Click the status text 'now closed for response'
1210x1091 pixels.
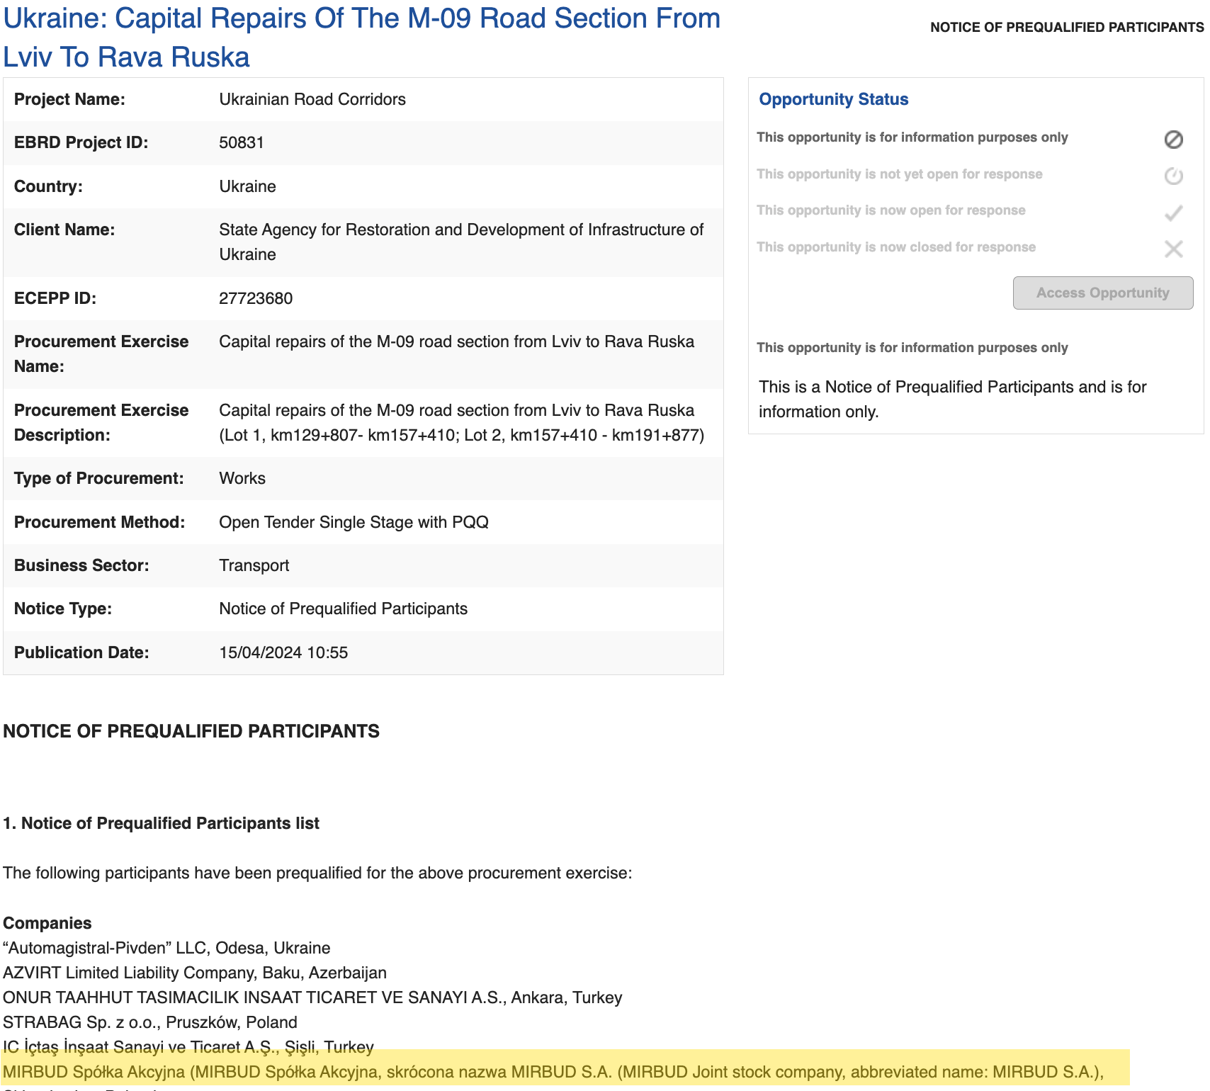pyautogui.click(x=895, y=247)
